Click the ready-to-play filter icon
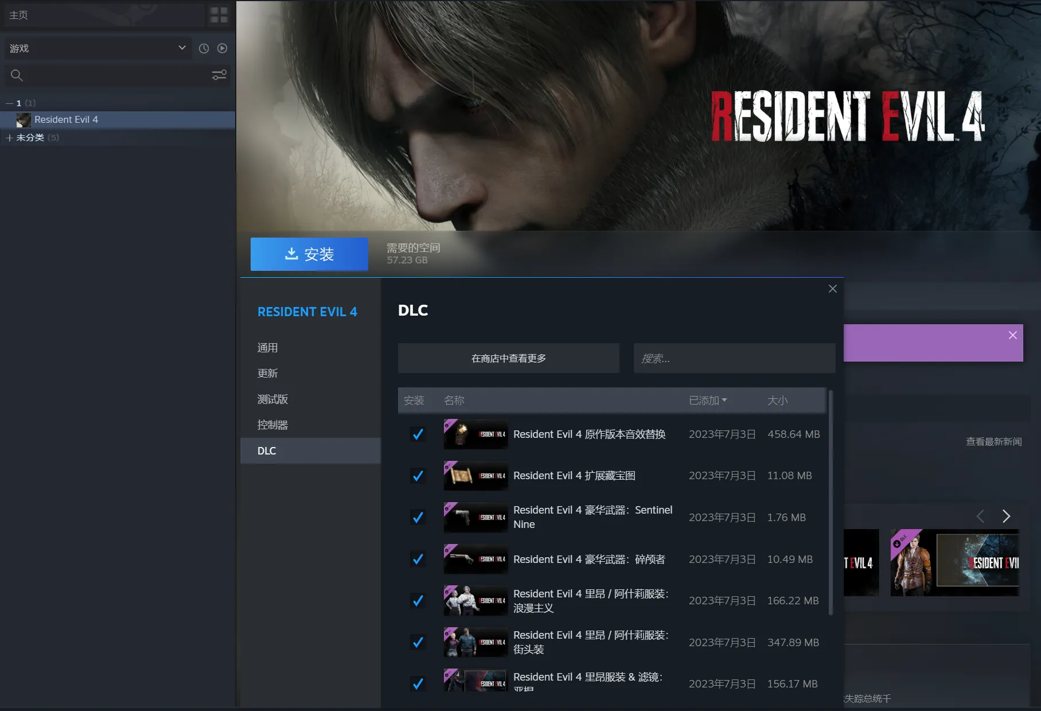The image size is (1041, 711). [222, 49]
